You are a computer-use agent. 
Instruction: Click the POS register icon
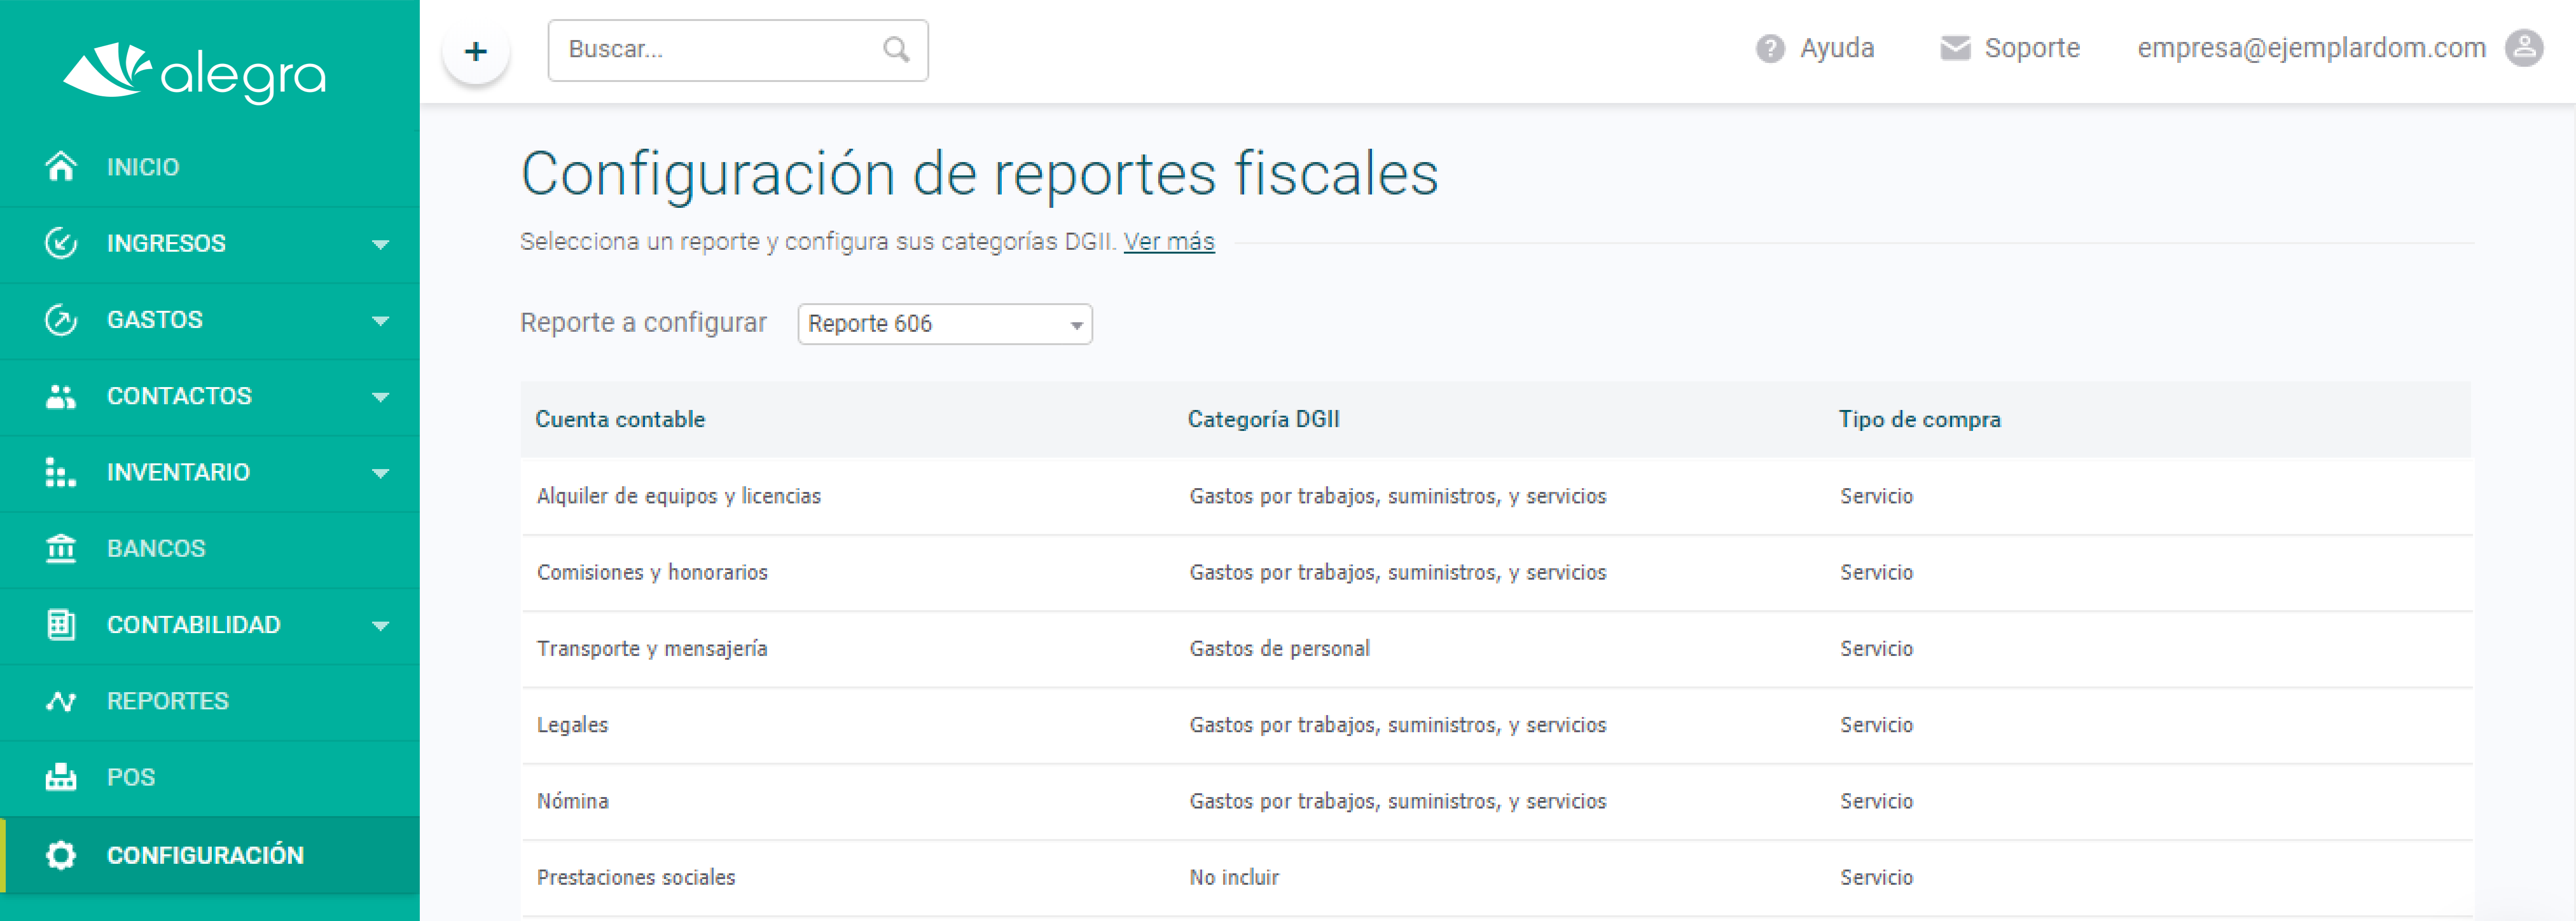[x=61, y=777]
